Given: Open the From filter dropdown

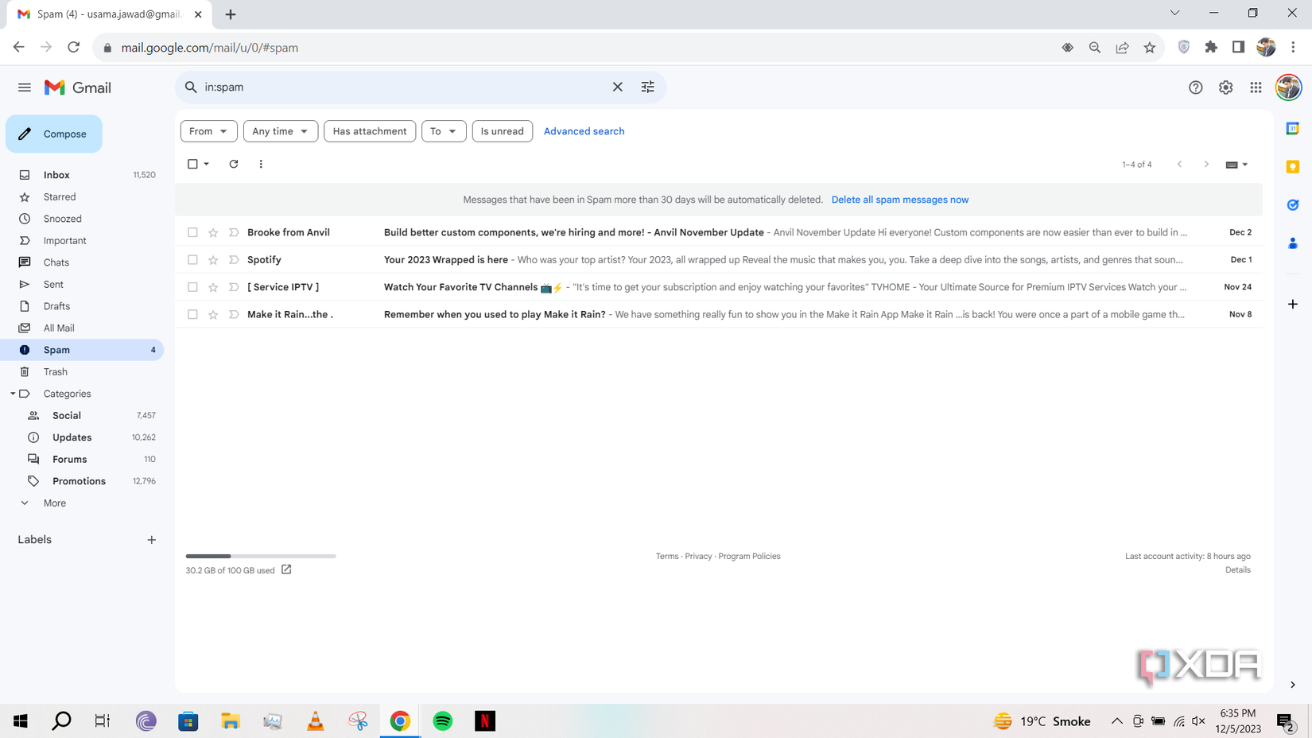Looking at the screenshot, I should [x=208, y=131].
